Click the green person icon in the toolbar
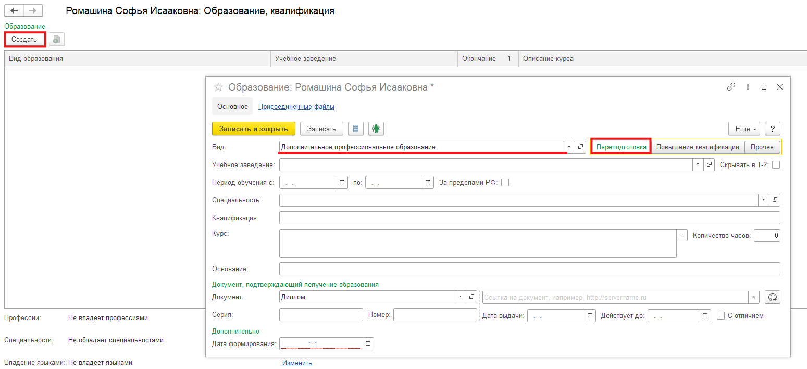 tap(376, 129)
